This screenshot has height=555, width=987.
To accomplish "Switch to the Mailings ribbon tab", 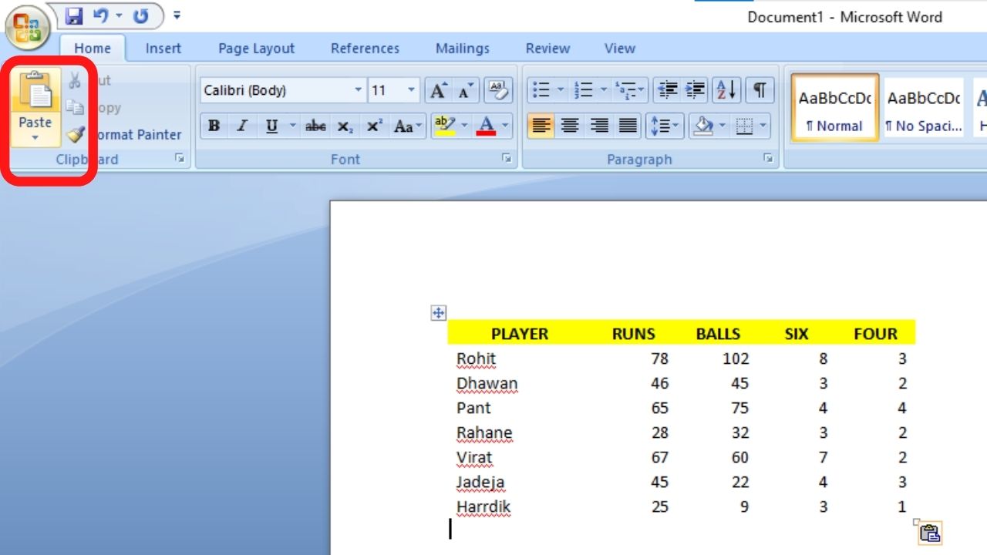I will pos(462,48).
